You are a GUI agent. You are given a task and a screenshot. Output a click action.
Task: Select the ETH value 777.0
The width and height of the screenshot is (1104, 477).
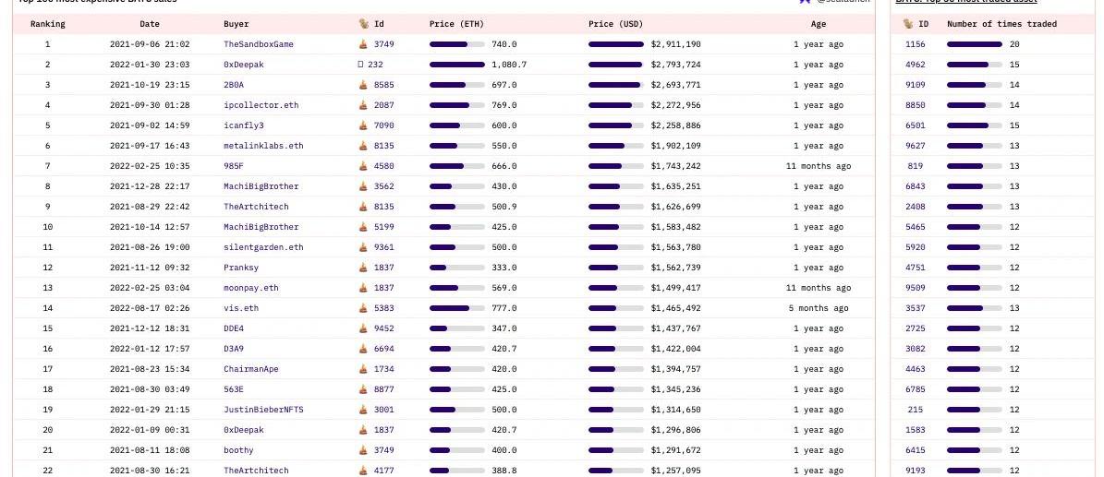click(504, 309)
